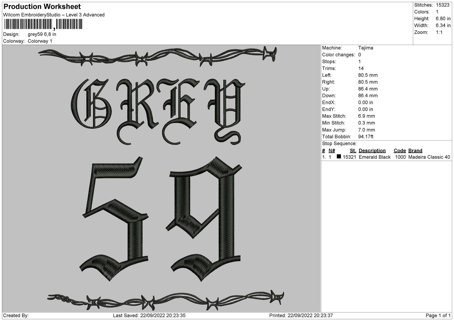This screenshot has height=321, width=454.
Task: Click the Up value '86.4 mm'
Action: (368, 89)
